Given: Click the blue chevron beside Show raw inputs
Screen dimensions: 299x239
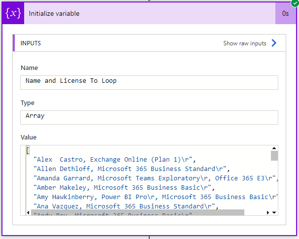Looking at the screenshot, I should coord(274,43).
